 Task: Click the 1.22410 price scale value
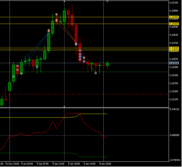click(x=174, y=75)
